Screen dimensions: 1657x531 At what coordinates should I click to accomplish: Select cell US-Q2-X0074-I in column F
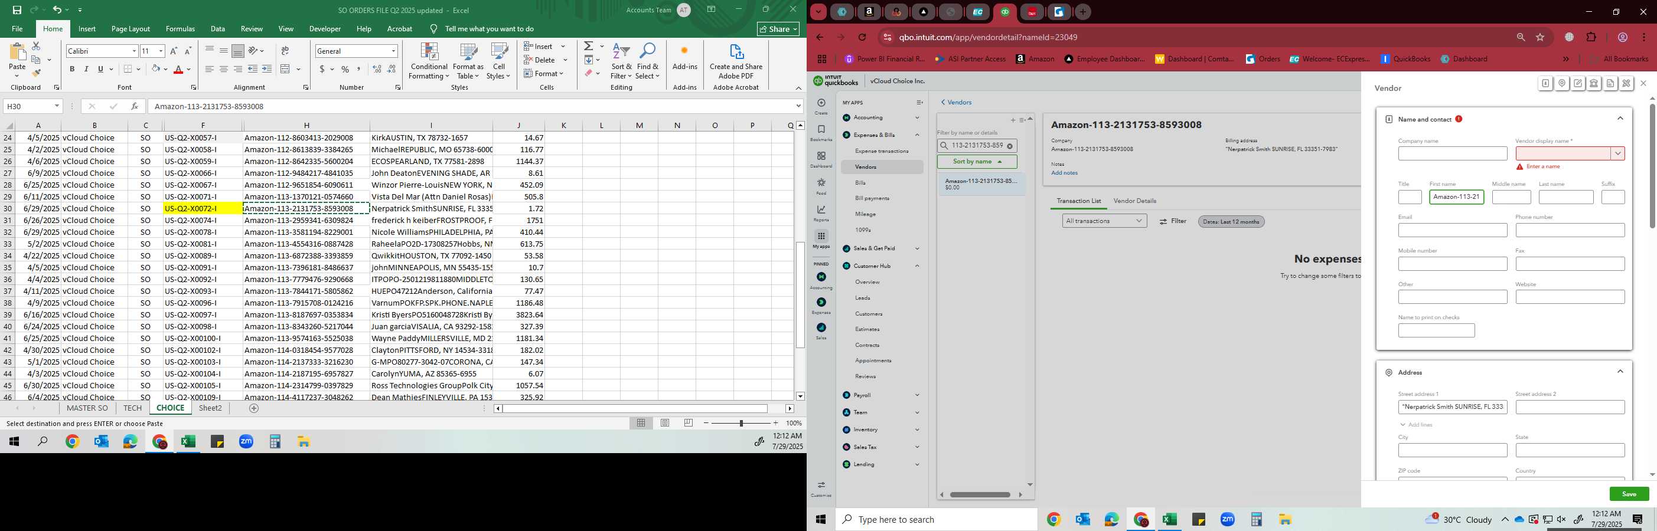(203, 221)
